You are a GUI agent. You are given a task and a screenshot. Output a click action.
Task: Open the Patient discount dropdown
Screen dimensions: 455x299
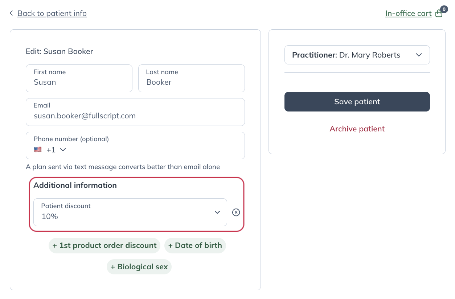click(x=130, y=212)
